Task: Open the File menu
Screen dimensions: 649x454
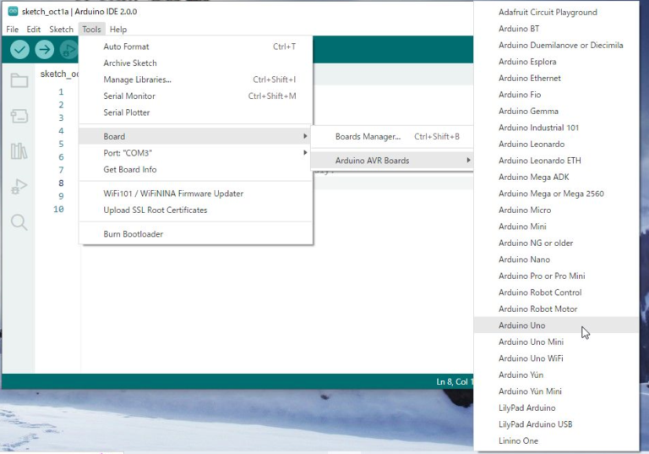Action: pyautogui.click(x=12, y=30)
